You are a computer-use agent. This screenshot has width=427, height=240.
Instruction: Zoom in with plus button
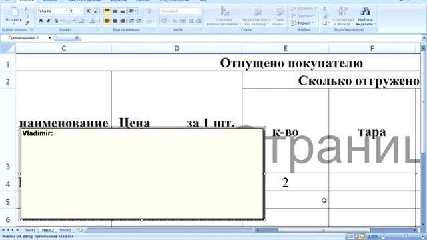pyautogui.click(x=422, y=237)
